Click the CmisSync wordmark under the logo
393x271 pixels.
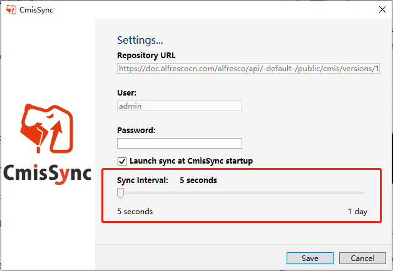[48, 173]
